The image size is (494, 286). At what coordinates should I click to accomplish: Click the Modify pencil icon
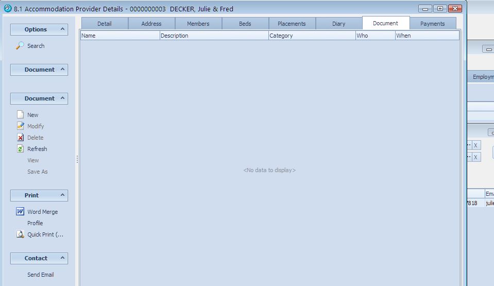pyautogui.click(x=20, y=126)
